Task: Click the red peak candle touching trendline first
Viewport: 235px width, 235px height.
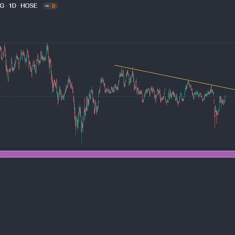Action: click(x=133, y=70)
